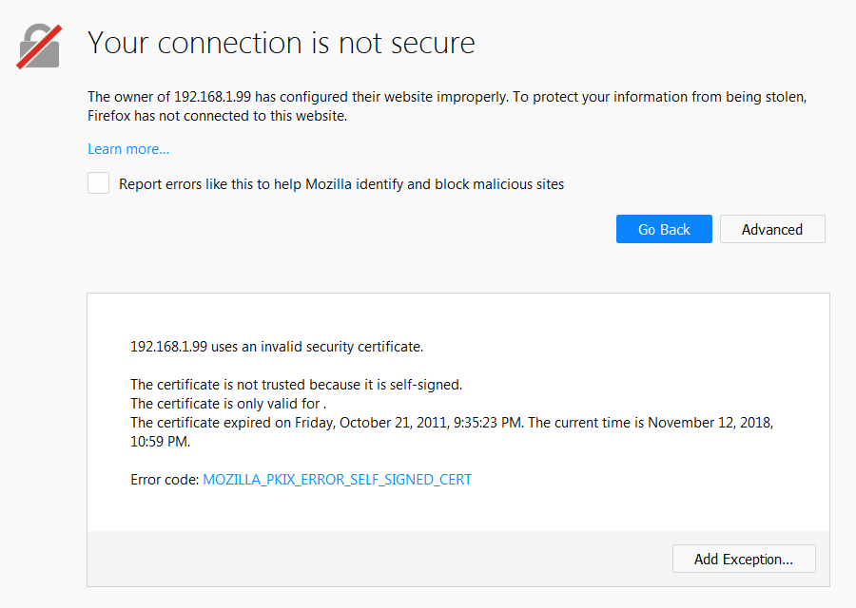The width and height of the screenshot is (856, 608).
Task: Click the MOZILLA_PKIX_ERROR_SELF_SIGNED_CERT error code link
Action: [337, 479]
